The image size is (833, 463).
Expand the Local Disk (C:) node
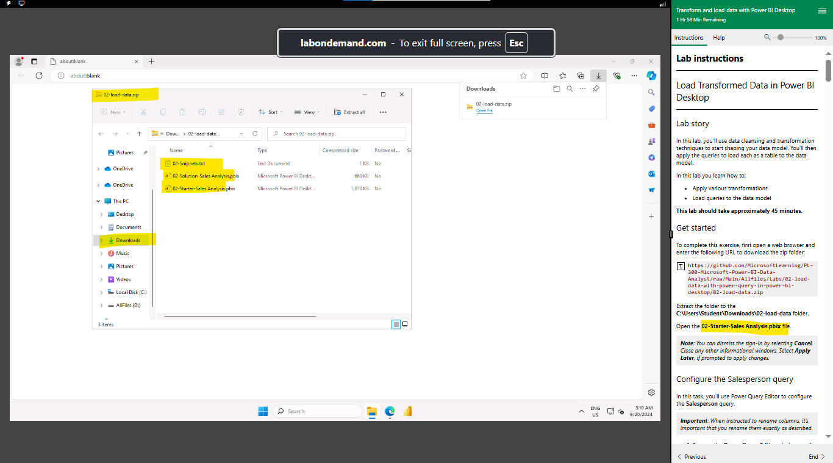coord(101,292)
